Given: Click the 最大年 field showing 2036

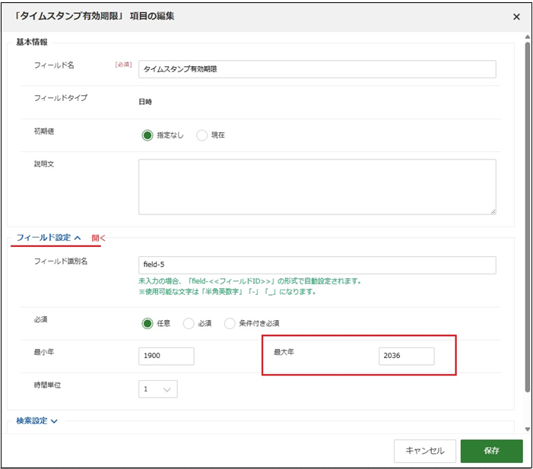Looking at the screenshot, I should (x=406, y=356).
